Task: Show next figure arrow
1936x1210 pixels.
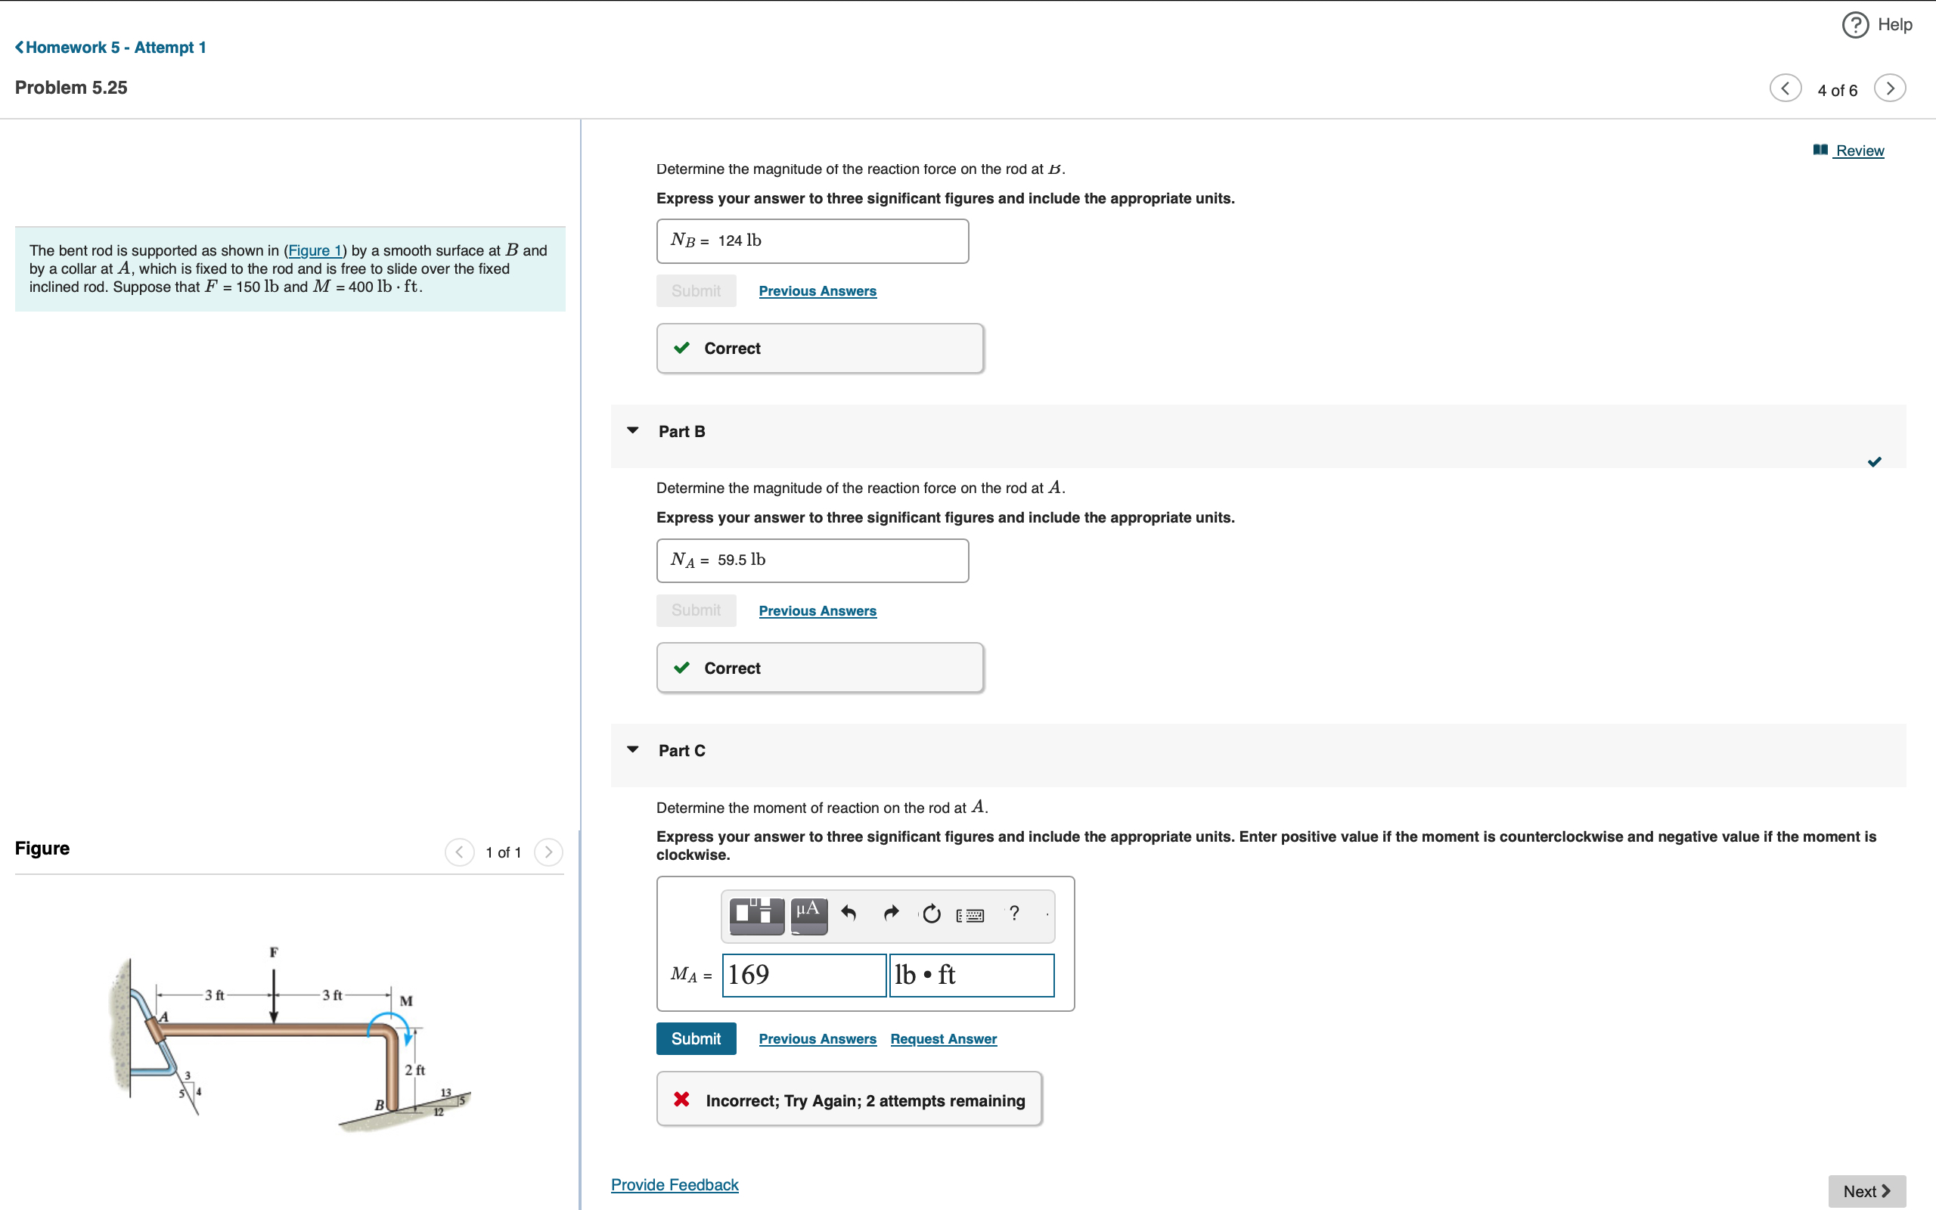Action: point(548,852)
